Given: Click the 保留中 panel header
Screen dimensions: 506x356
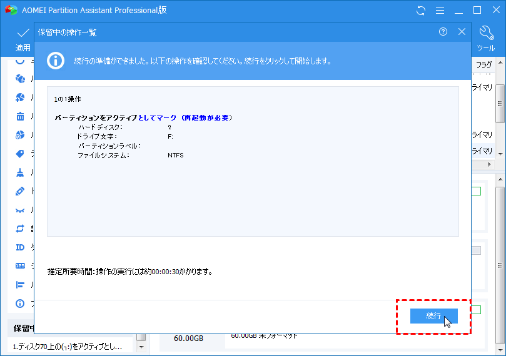Looking at the screenshot, I should [21, 328].
